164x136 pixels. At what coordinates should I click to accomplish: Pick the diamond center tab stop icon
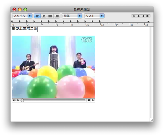point(138,16)
